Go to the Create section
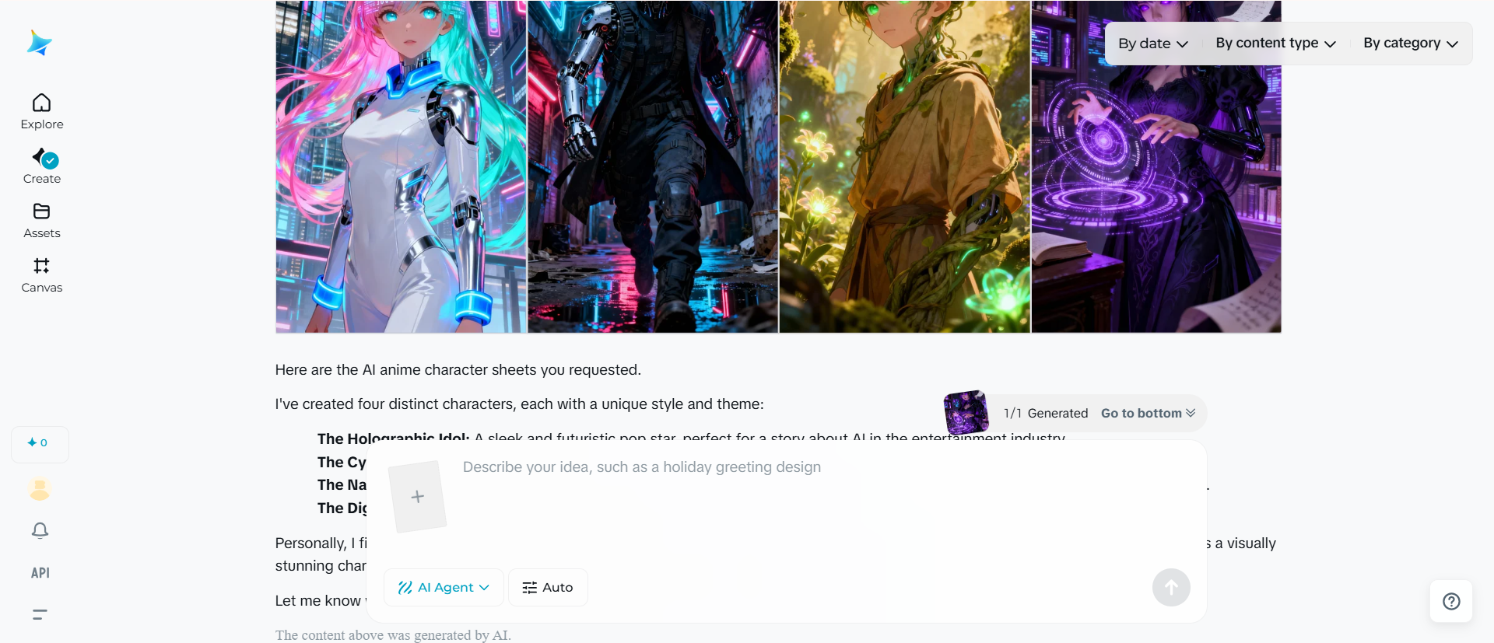The width and height of the screenshot is (1494, 643). 42,166
